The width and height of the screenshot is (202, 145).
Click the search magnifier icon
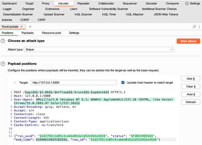(x=194, y=27)
